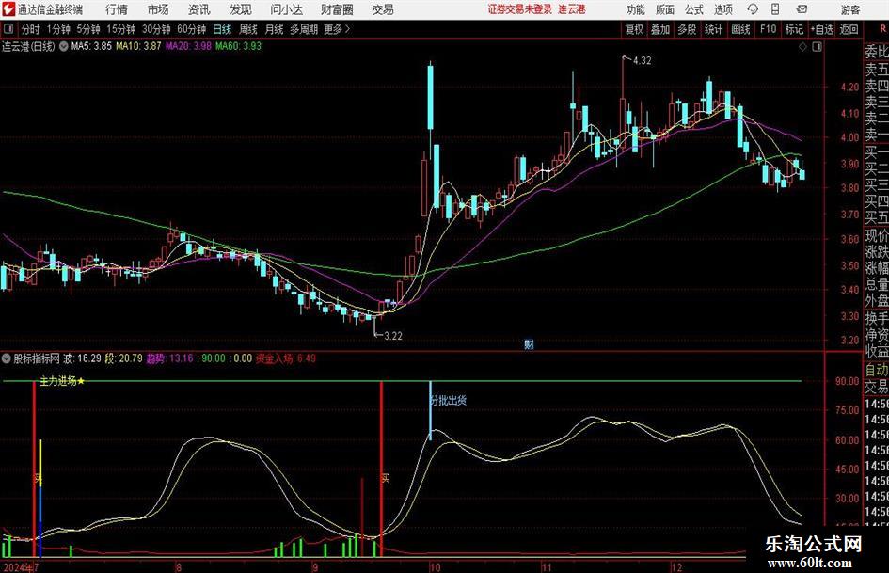
Task: Open the F10 company info button
Action: tap(768, 29)
